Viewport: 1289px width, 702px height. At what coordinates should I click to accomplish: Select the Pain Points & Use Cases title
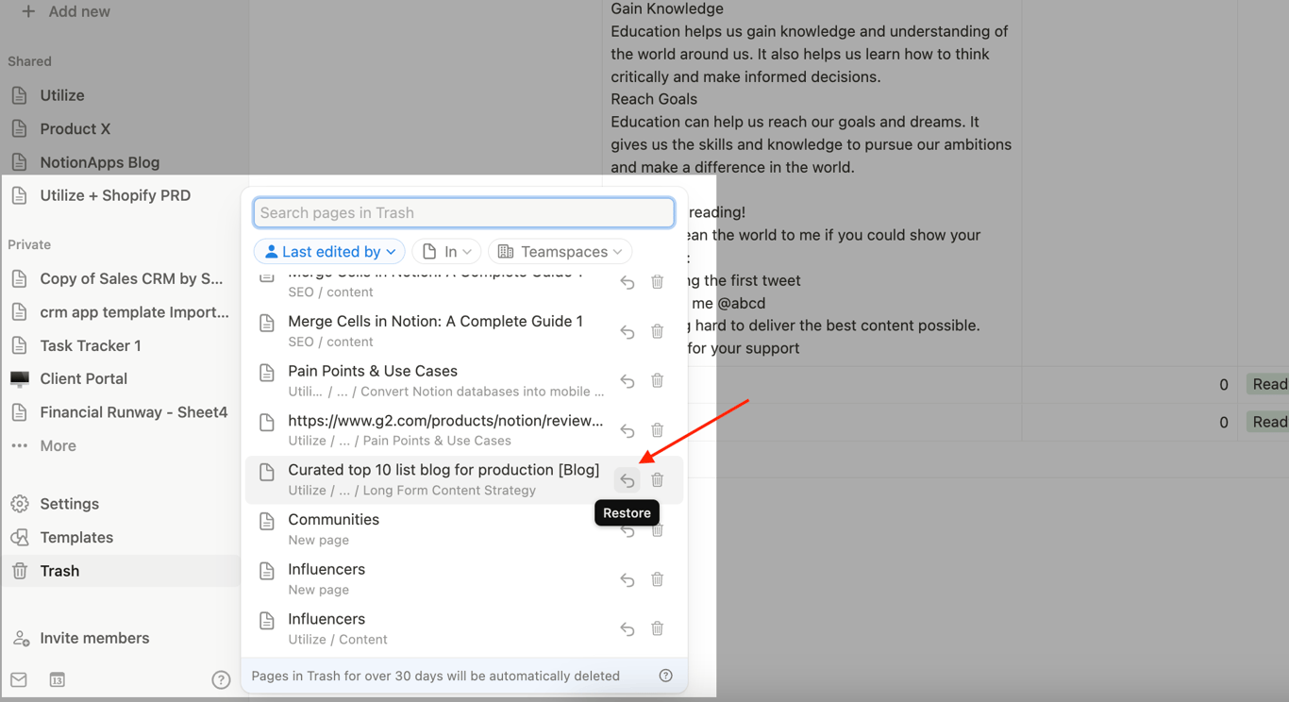point(373,371)
